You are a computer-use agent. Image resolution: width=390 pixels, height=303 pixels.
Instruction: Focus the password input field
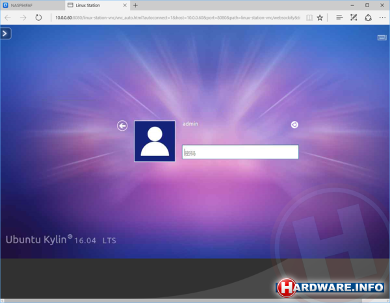tap(240, 151)
